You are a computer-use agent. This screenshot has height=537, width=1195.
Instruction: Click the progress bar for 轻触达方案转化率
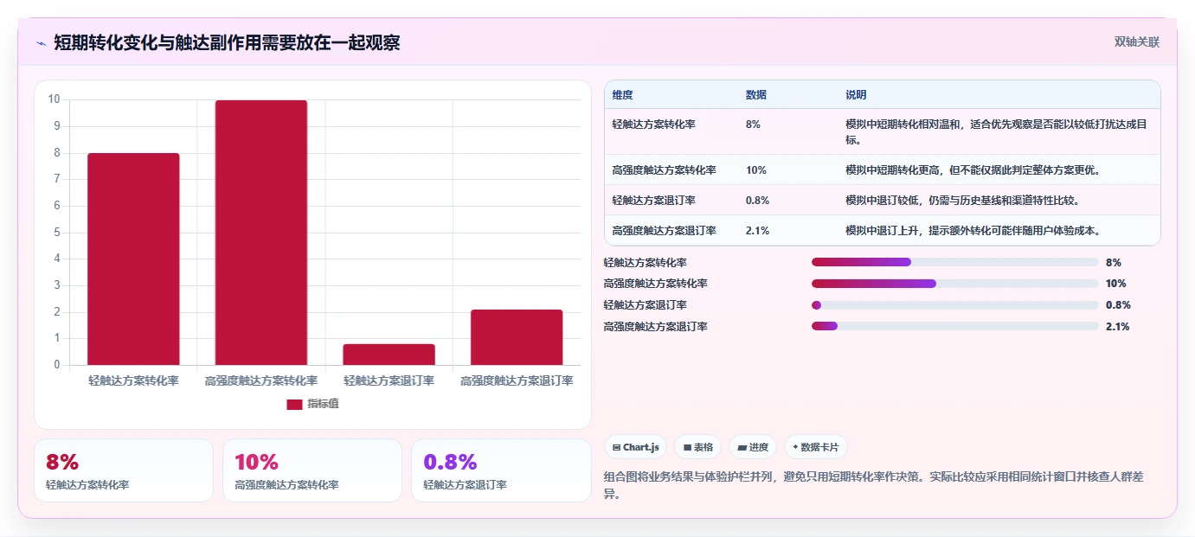[954, 262]
